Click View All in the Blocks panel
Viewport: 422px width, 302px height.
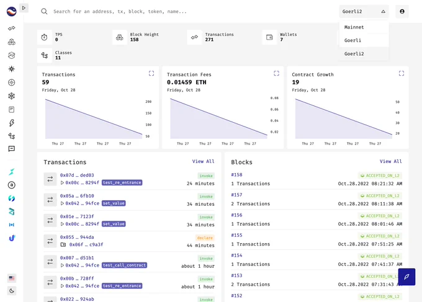[x=391, y=161]
